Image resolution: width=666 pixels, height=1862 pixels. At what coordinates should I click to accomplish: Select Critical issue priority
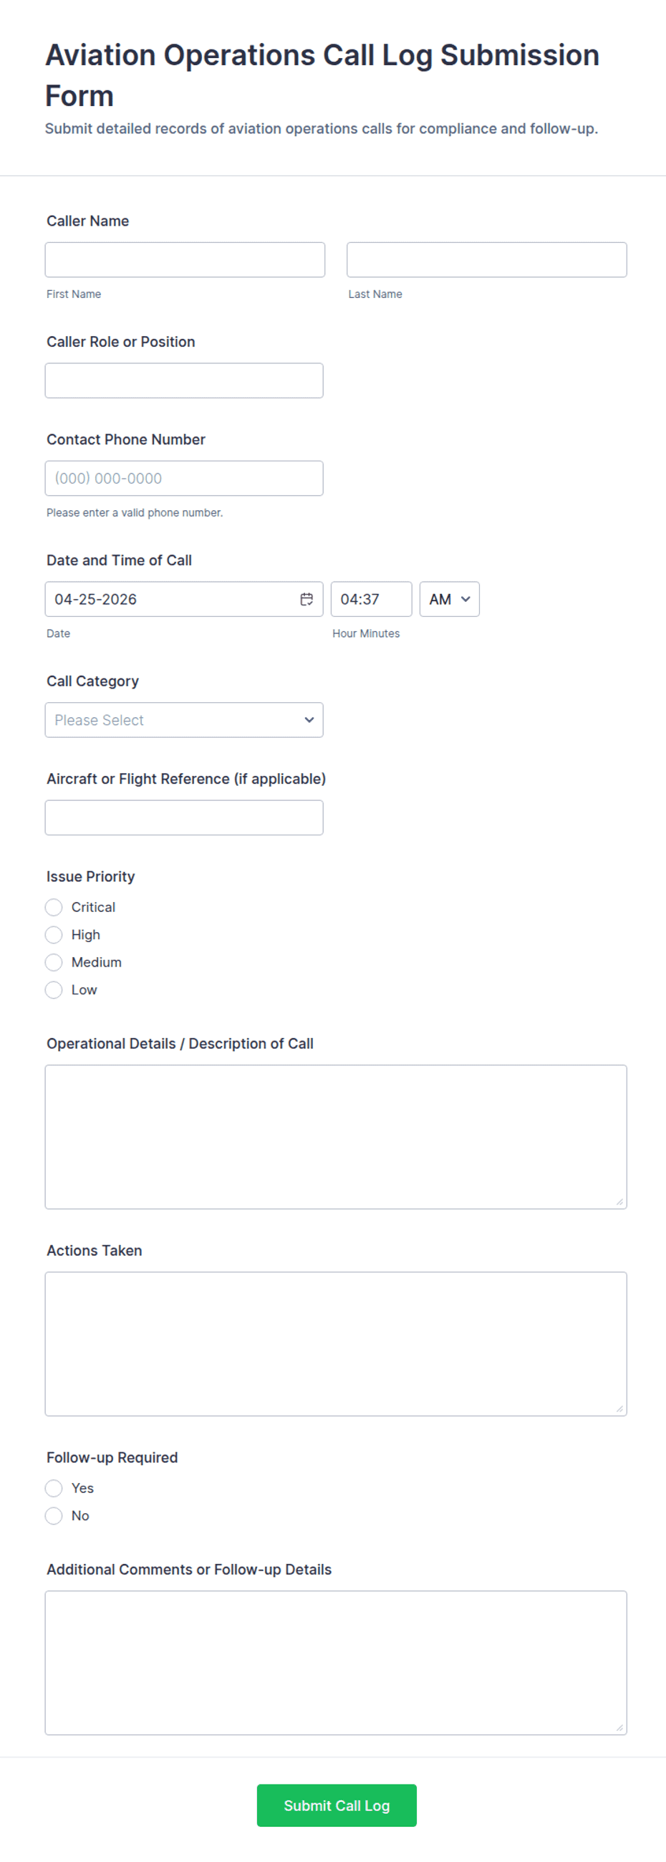point(54,907)
